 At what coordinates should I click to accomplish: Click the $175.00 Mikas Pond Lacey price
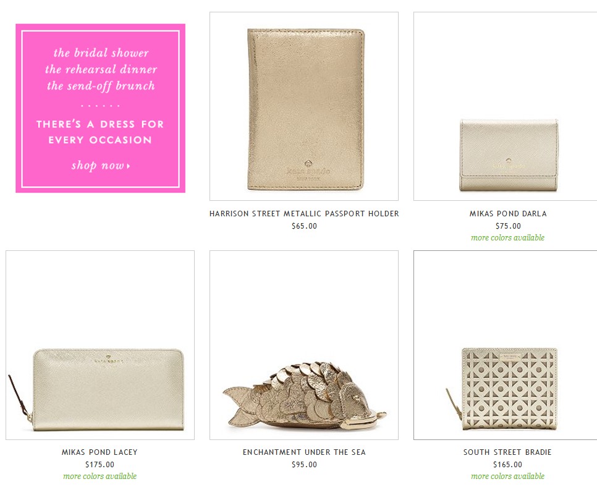99,464
